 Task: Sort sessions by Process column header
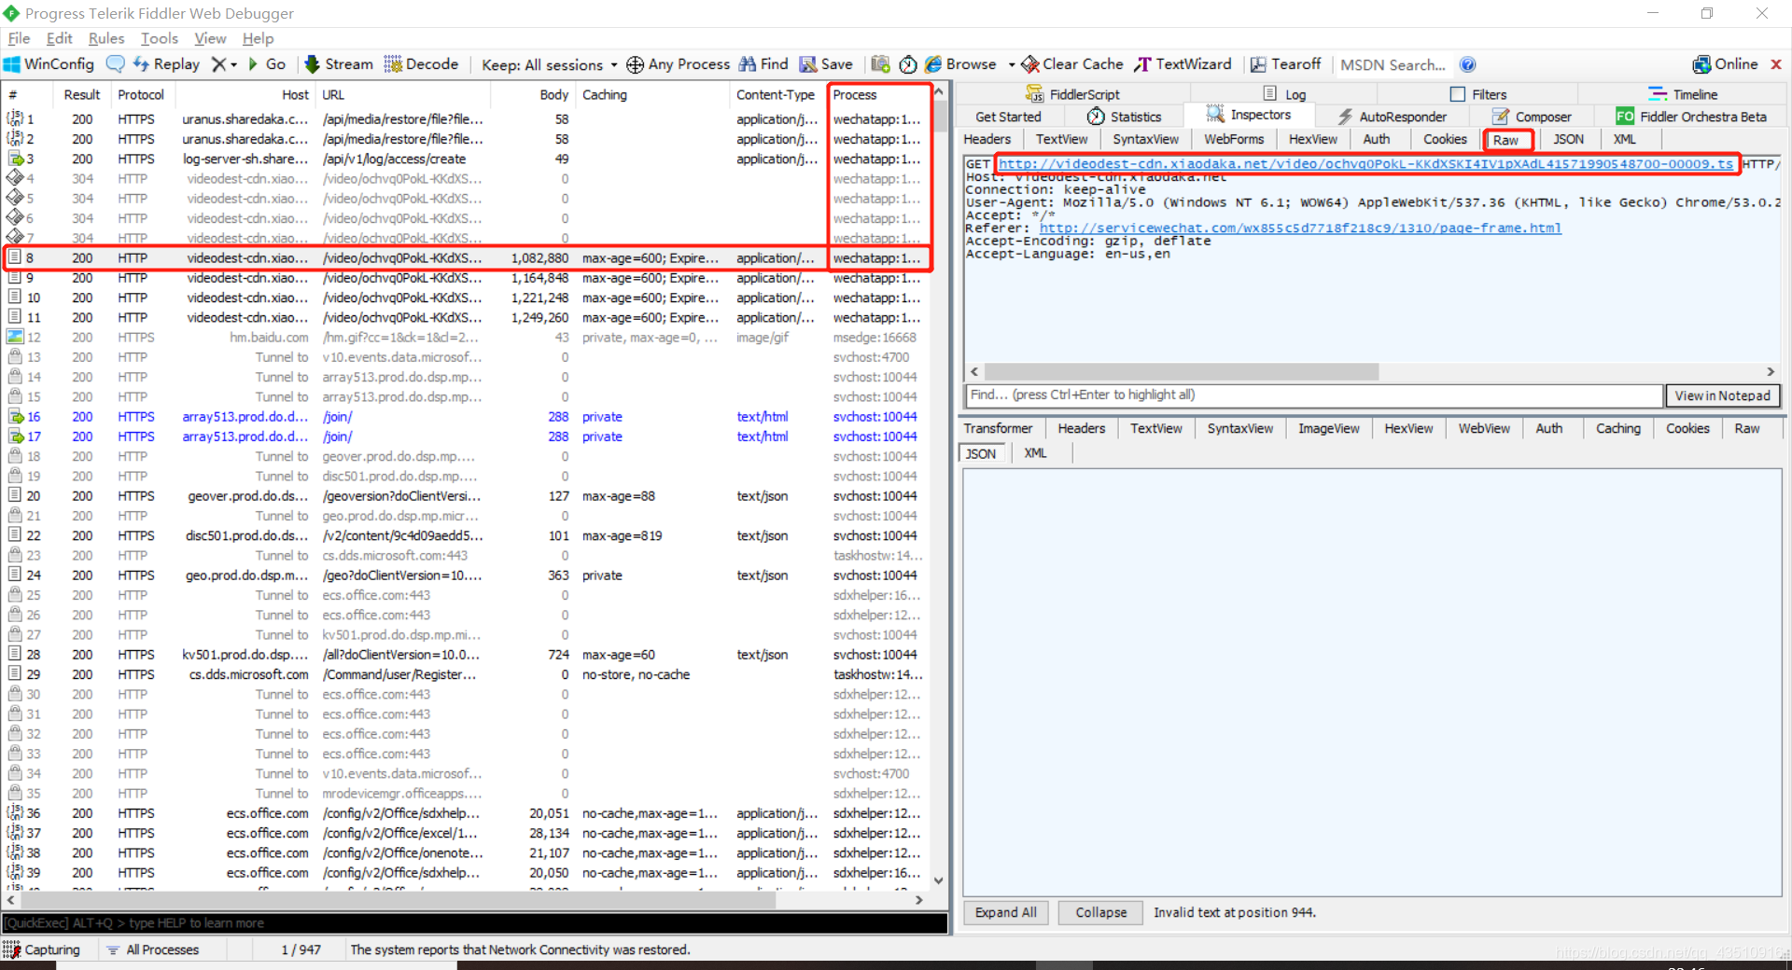pos(878,95)
